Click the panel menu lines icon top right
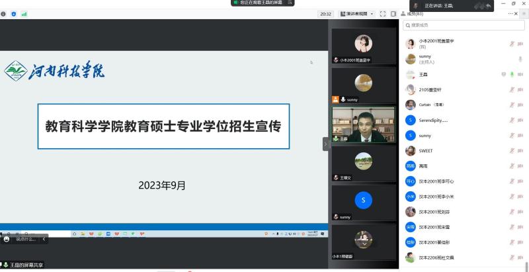529x272 pixels. click(524, 14)
